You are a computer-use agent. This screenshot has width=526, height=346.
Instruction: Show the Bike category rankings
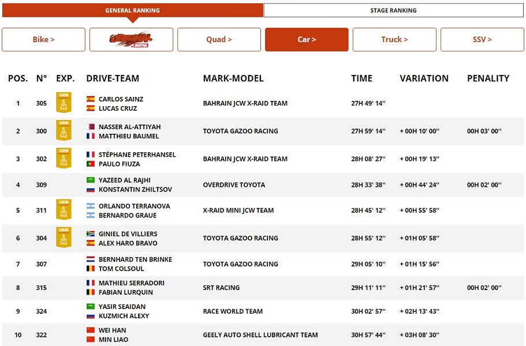(43, 40)
